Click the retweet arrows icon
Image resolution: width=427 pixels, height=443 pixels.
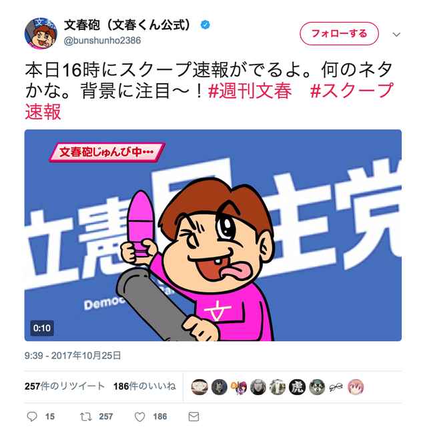pos(86,416)
